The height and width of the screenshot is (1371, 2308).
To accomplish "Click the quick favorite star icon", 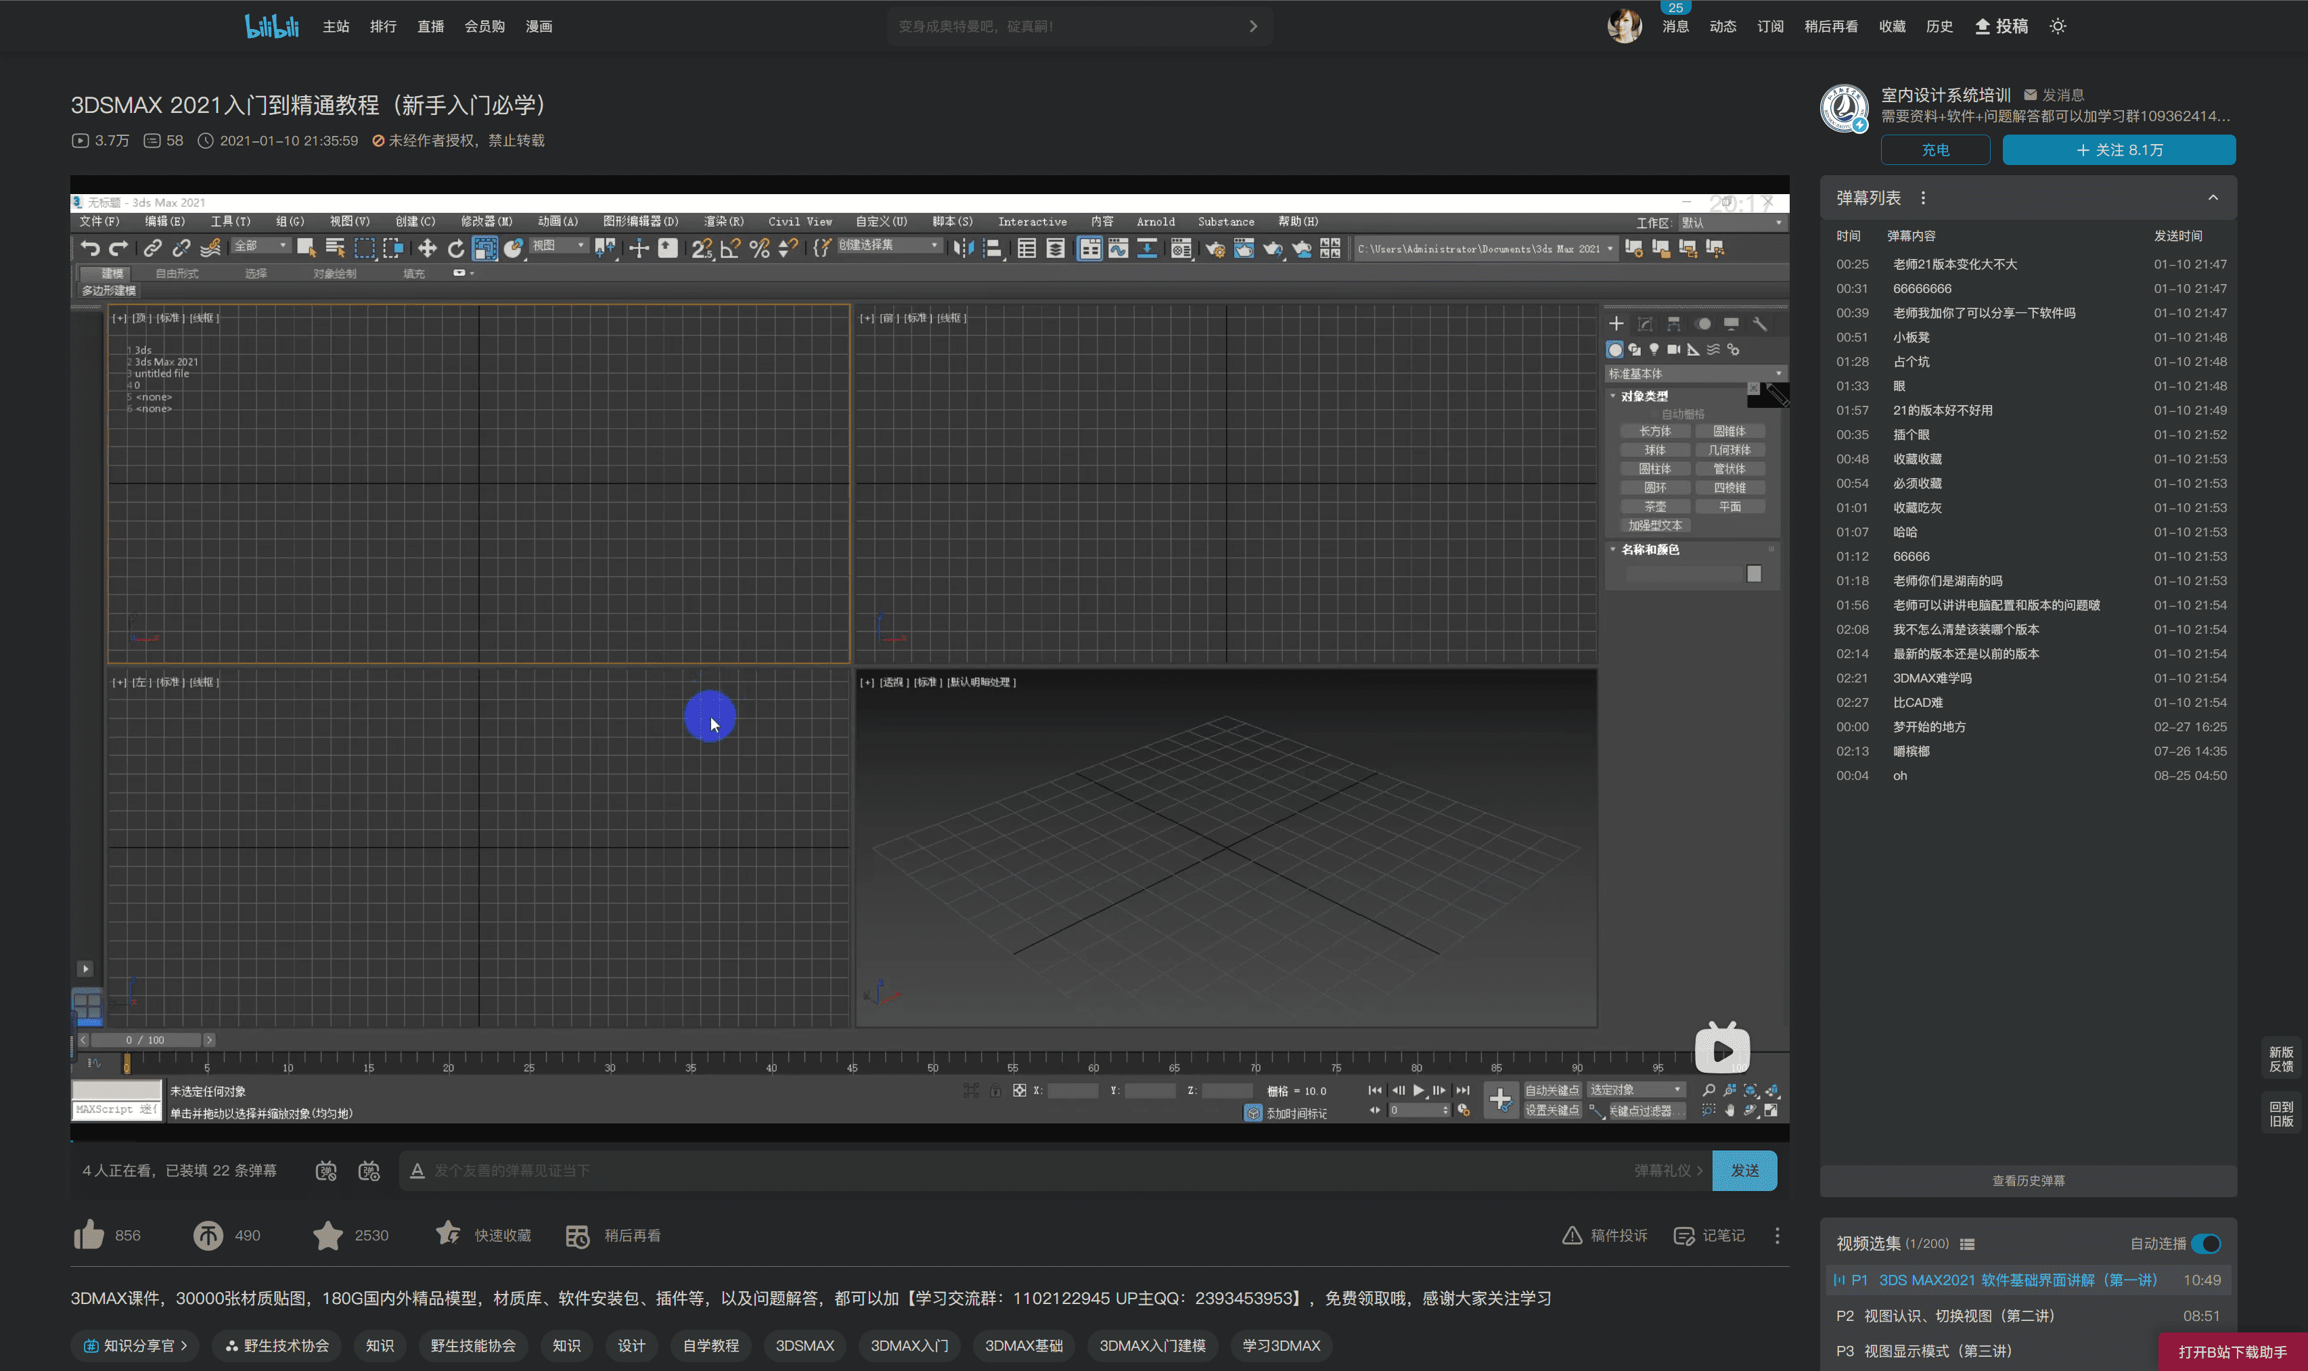I will (448, 1234).
